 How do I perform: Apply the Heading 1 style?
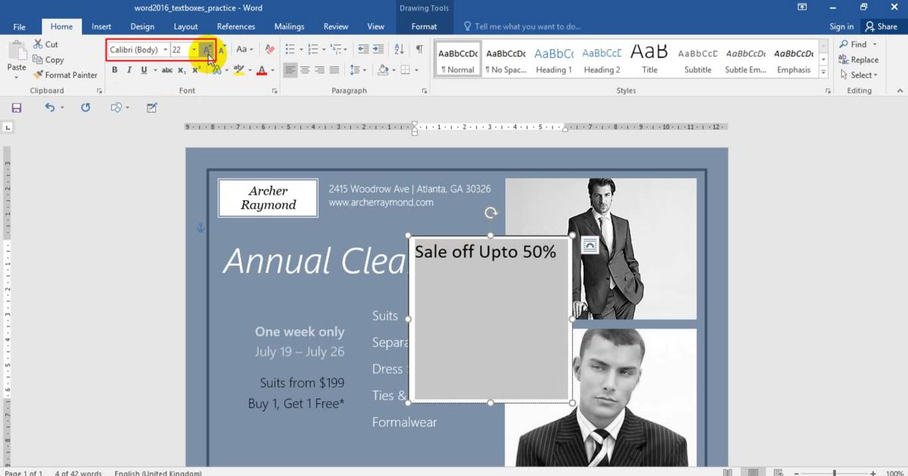point(554,59)
